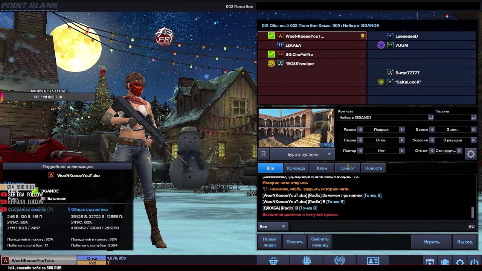Viewport: 482px width, 271px height.
Task: Decrease Время with left arrow
Action: tap(432, 129)
